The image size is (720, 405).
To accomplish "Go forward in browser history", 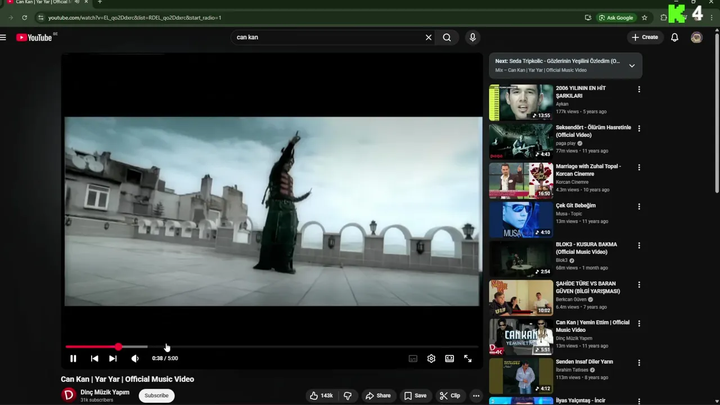I will 10,17.
